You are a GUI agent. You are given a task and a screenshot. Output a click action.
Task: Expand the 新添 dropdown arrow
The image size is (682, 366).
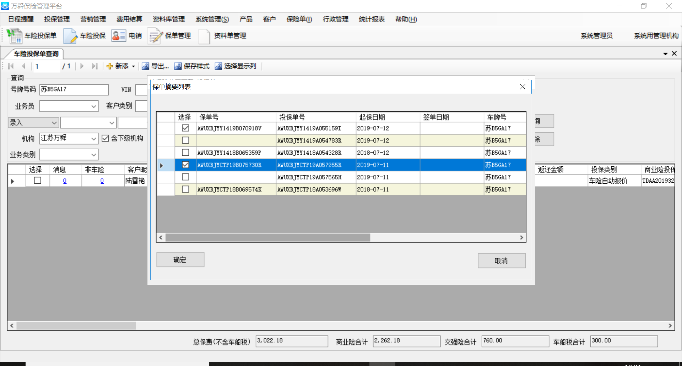tap(134, 66)
